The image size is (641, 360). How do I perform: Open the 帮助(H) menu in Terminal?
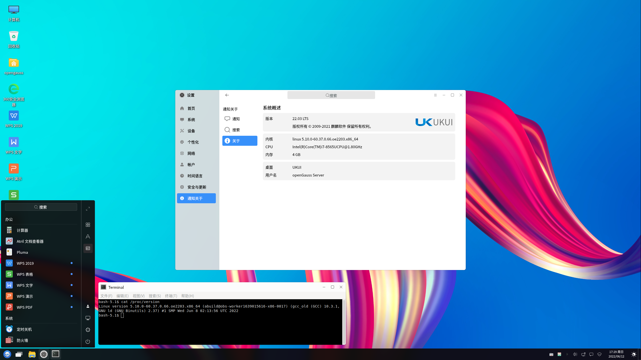pyautogui.click(x=188, y=296)
